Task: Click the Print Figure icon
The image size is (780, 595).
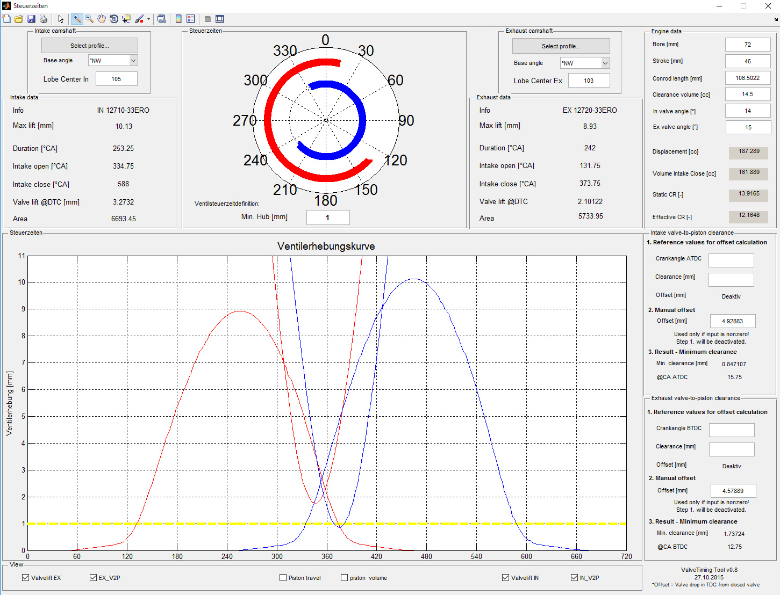Action: 44,19
